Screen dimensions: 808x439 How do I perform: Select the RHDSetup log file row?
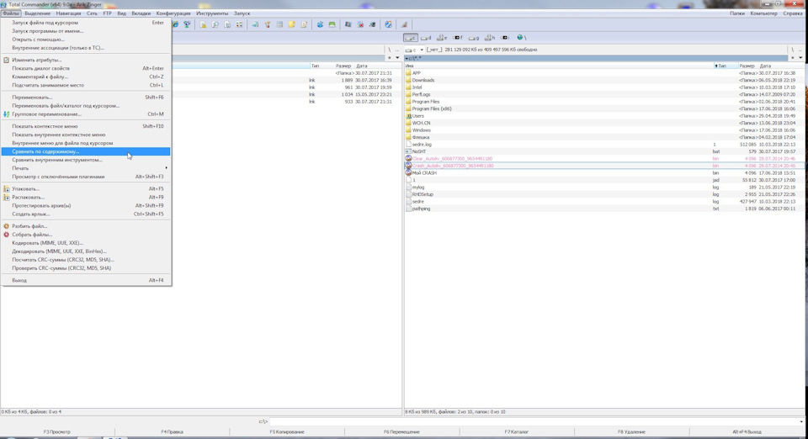(603, 194)
